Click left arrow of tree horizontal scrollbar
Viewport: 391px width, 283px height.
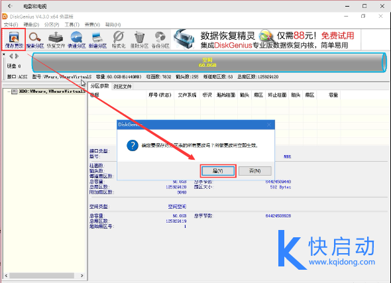pyautogui.click(x=6, y=276)
